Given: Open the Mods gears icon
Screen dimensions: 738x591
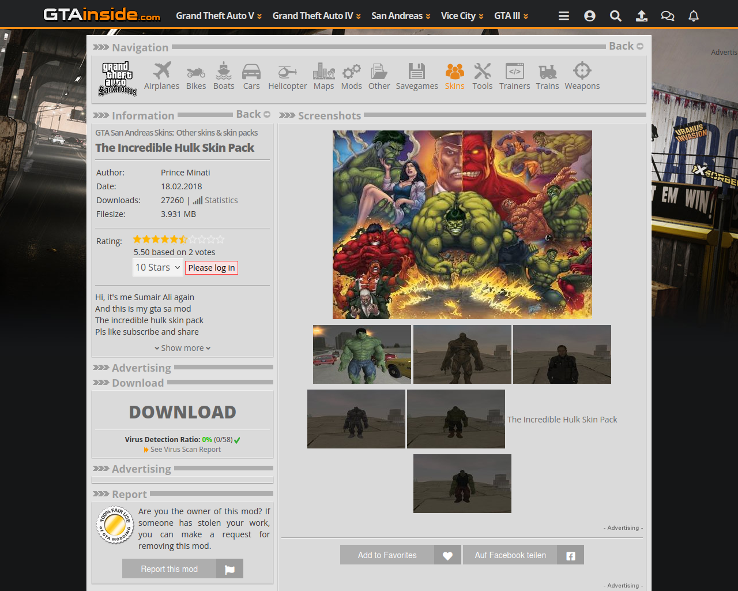Looking at the screenshot, I should pyautogui.click(x=352, y=71).
